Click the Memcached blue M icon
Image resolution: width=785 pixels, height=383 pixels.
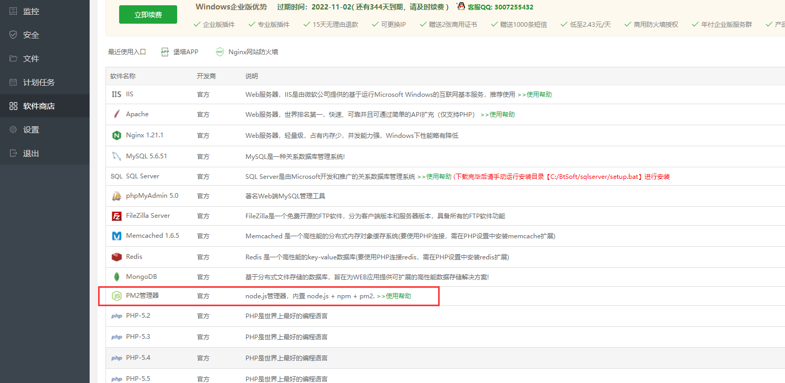117,236
